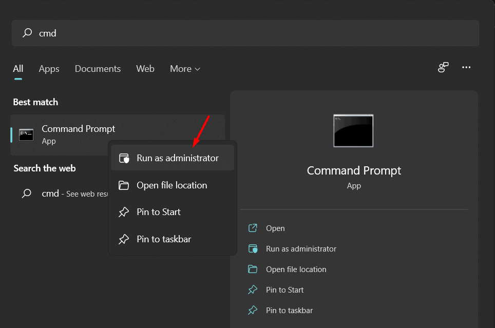Expand the More filter dropdown
This screenshot has height=328, width=495.
tap(185, 69)
